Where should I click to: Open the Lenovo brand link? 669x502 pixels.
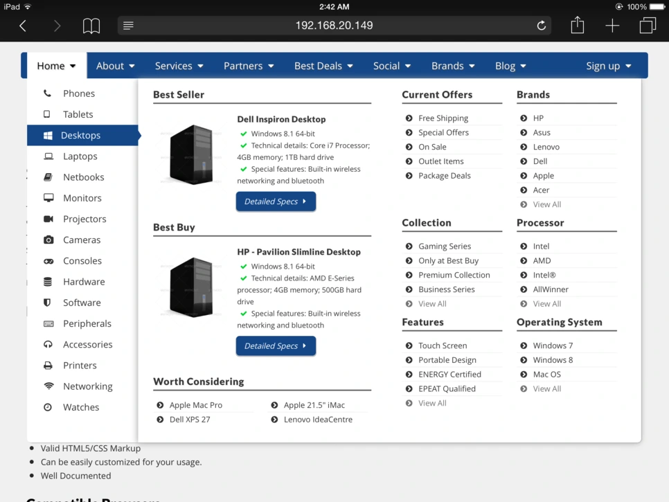coord(546,147)
